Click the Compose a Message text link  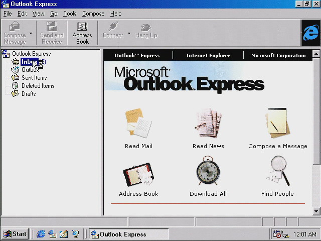click(x=278, y=146)
